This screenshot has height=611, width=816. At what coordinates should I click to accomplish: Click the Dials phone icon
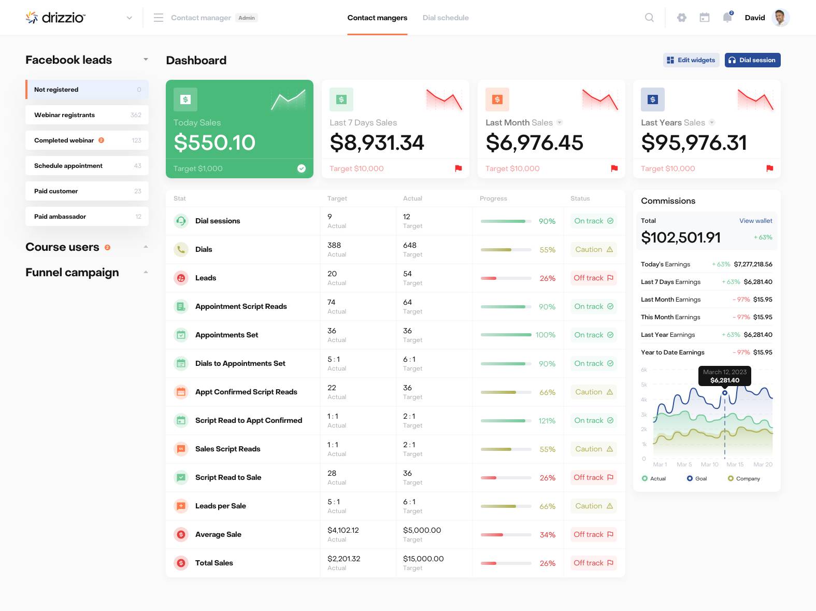181,249
